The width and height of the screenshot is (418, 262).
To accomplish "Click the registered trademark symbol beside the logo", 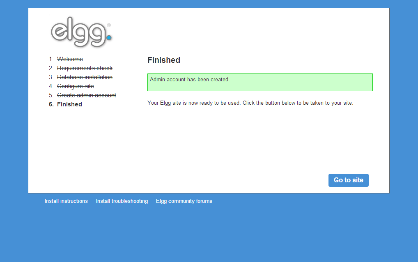I will coord(108,25).
